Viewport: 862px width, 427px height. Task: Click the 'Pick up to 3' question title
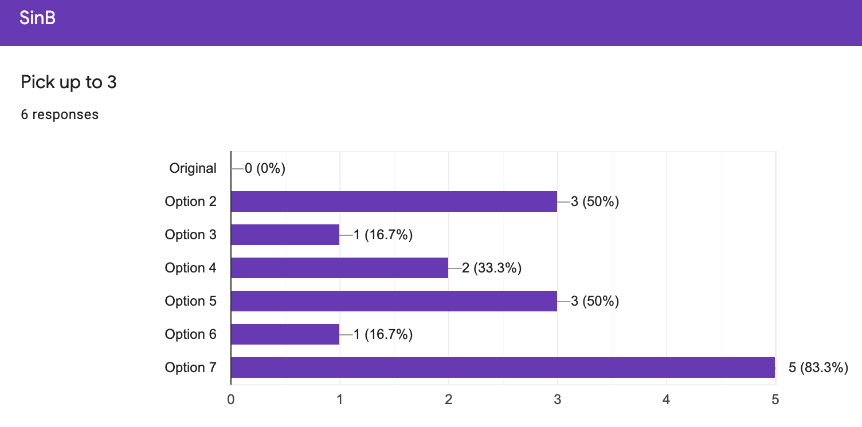[69, 82]
